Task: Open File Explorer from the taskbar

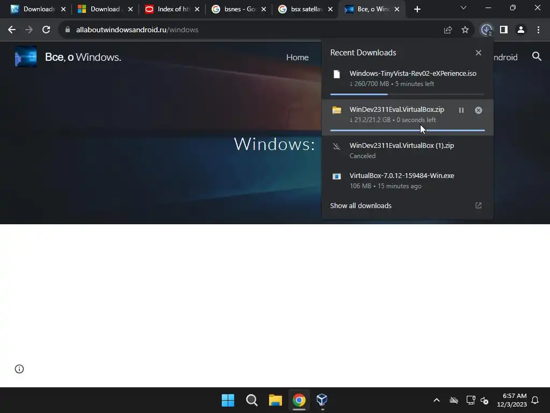Action: [276, 400]
